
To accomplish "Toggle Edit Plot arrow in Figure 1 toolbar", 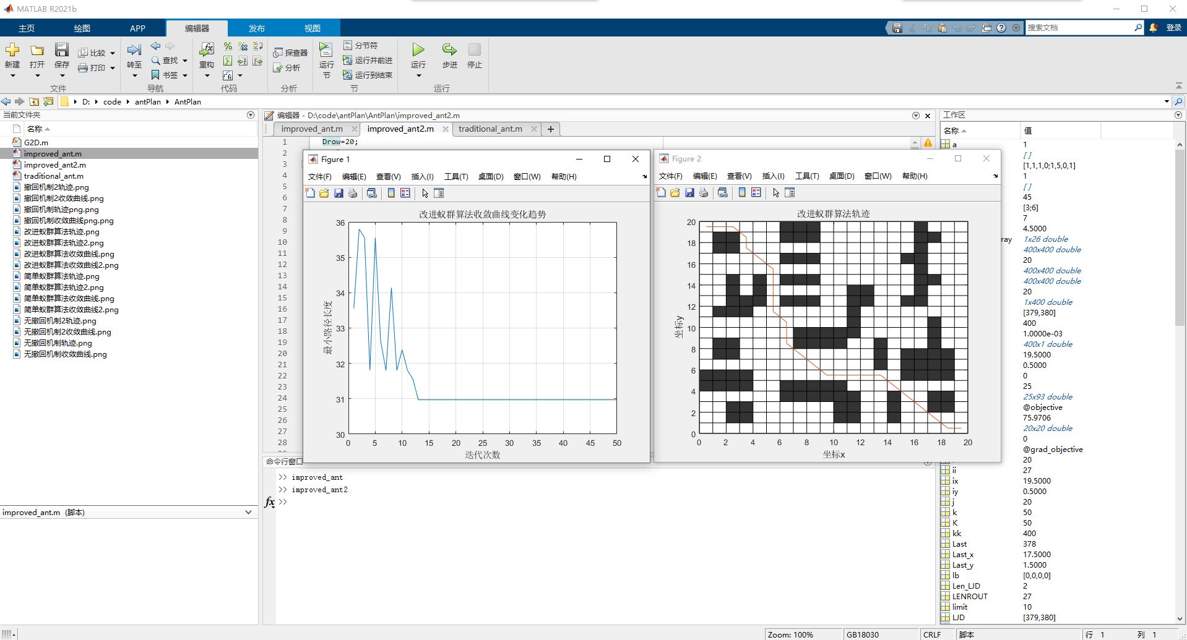I will point(425,194).
